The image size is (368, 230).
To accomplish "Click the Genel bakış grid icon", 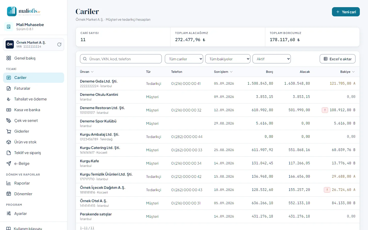I will pos(9,58).
